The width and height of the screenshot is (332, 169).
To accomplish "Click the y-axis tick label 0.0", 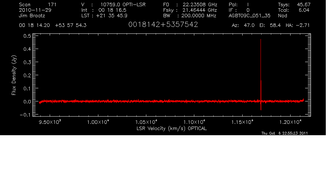I will (x=27, y=102).
